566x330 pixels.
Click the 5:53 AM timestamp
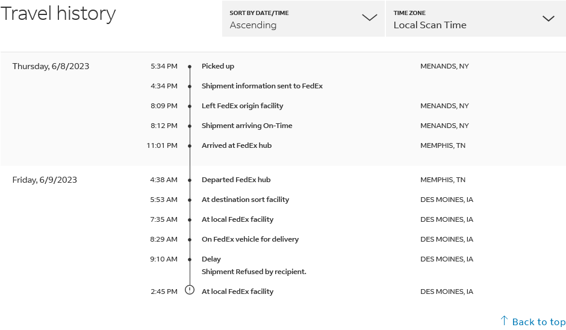164,200
